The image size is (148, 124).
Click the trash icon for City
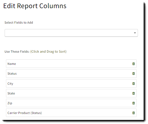pyautogui.click(x=134, y=84)
